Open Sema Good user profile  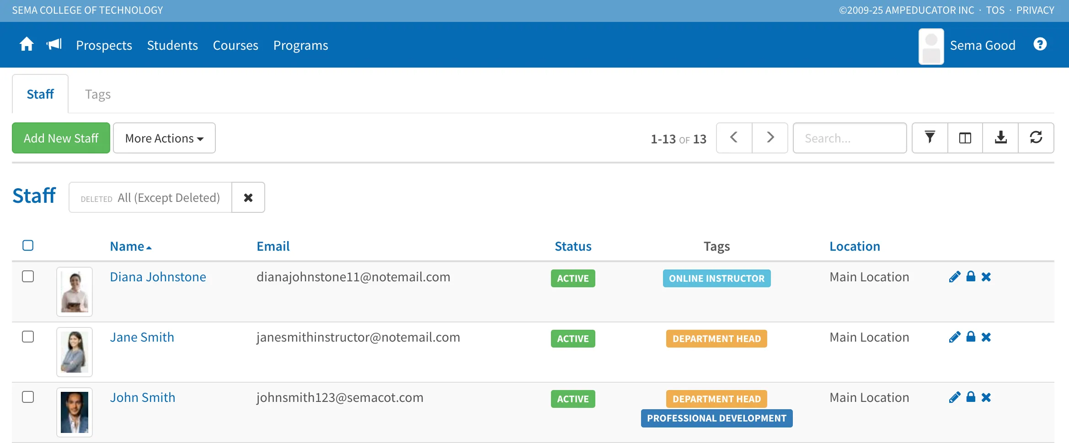pyautogui.click(x=967, y=45)
